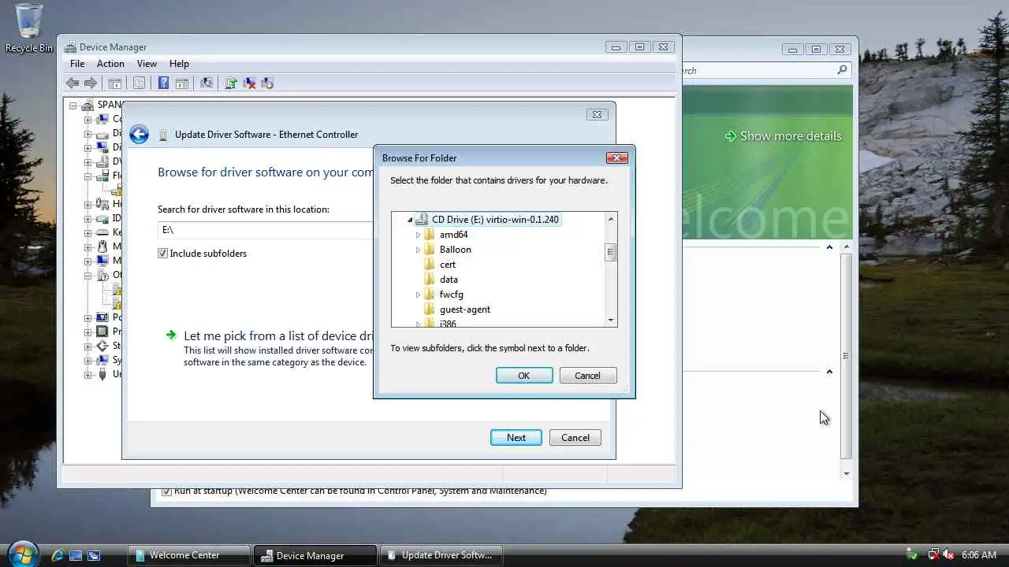Image resolution: width=1009 pixels, height=567 pixels.
Task: Click the driver location path field
Action: [265, 230]
